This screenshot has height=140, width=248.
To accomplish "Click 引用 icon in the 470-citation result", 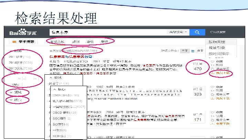I will (213, 65).
